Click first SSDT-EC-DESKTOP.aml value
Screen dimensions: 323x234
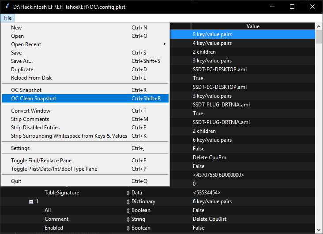point(220,69)
